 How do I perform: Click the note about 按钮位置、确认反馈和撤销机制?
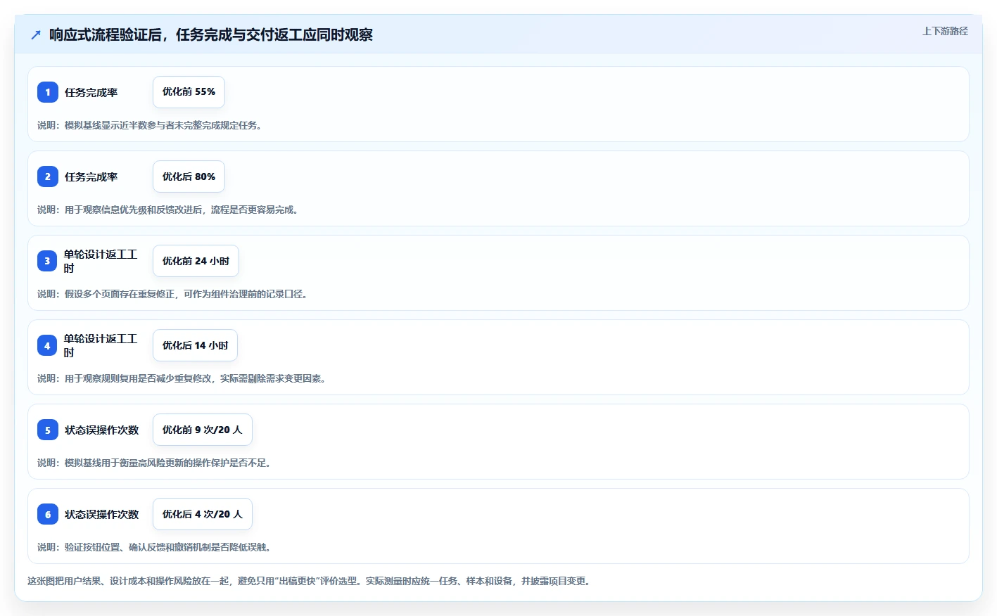click(154, 547)
